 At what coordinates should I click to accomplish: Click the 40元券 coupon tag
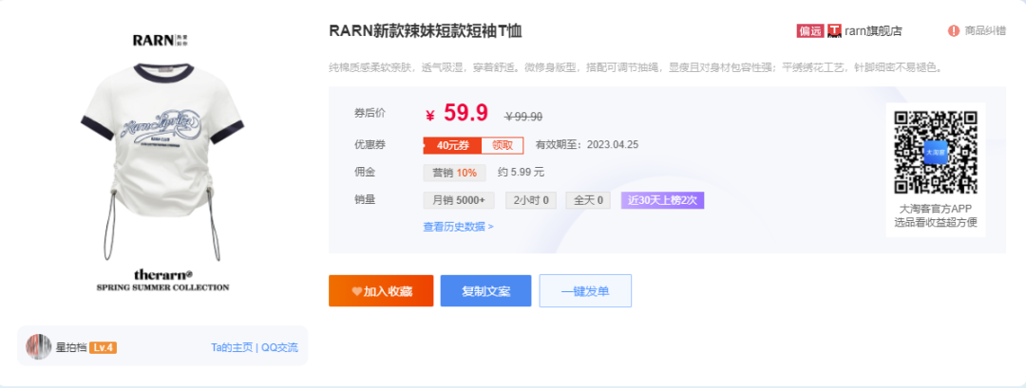[452, 145]
